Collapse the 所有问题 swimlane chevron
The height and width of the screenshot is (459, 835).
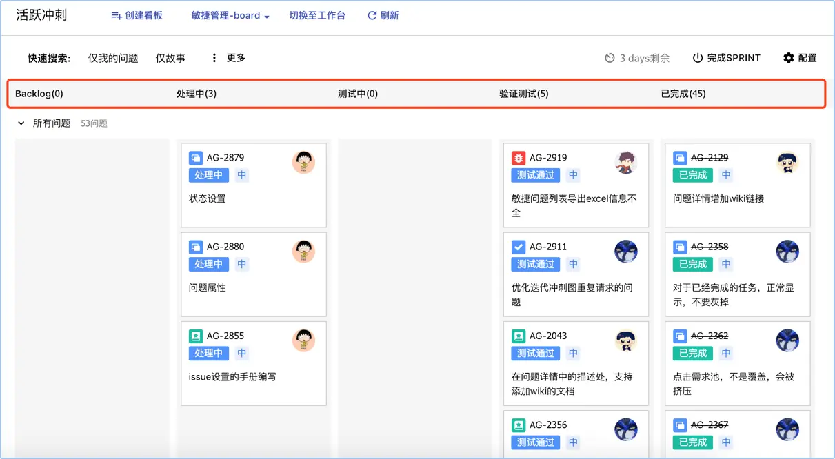(x=21, y=123)
